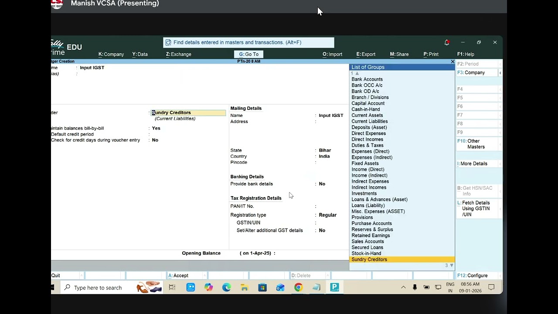Open the Z: Exchange menu
Viewport: 558px width, 314px height.
[178, 55]
